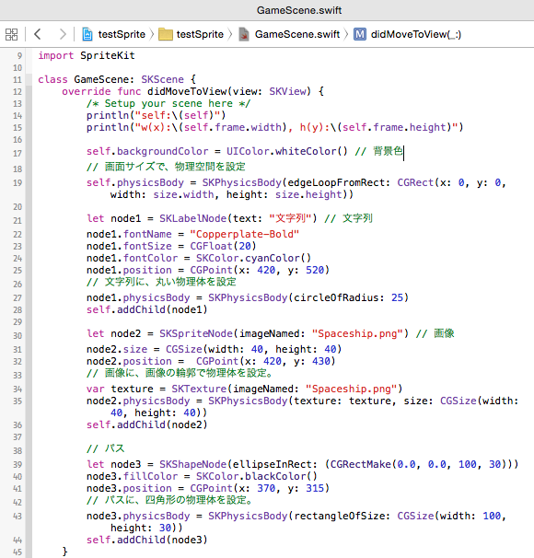Click line number 12 in gutter
This screenshot has height=558, width=534.
tap(17, 92)
